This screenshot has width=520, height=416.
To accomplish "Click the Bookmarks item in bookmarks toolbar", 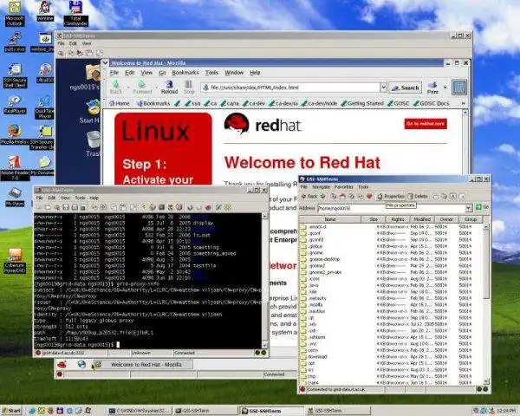I will (153, 103).
